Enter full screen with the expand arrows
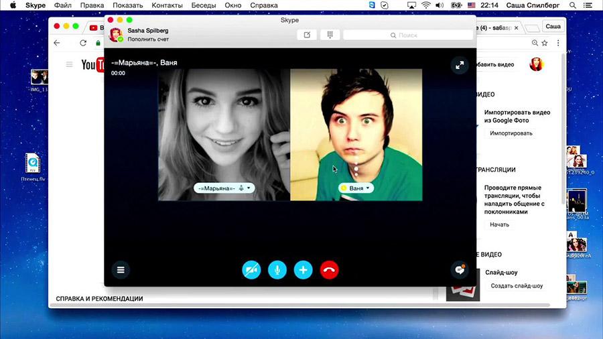The height and width of the screenshot is (339, 603). pos(460,66)
